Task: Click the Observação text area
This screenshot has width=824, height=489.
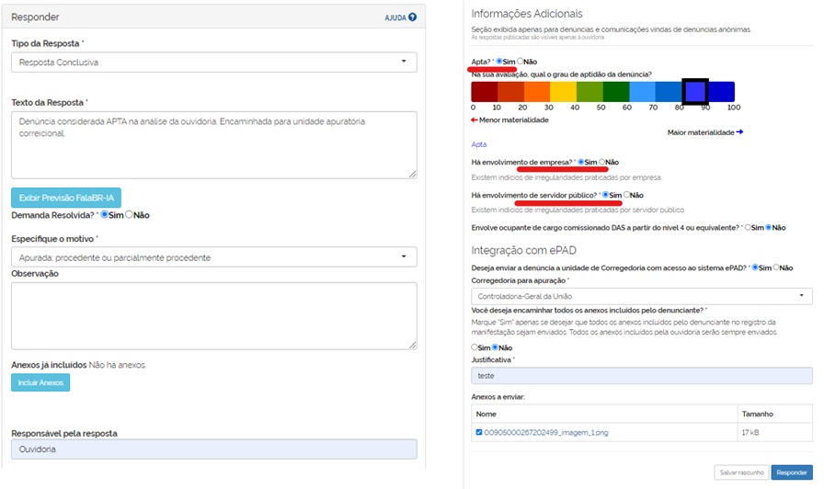Action: click(213, 315)
